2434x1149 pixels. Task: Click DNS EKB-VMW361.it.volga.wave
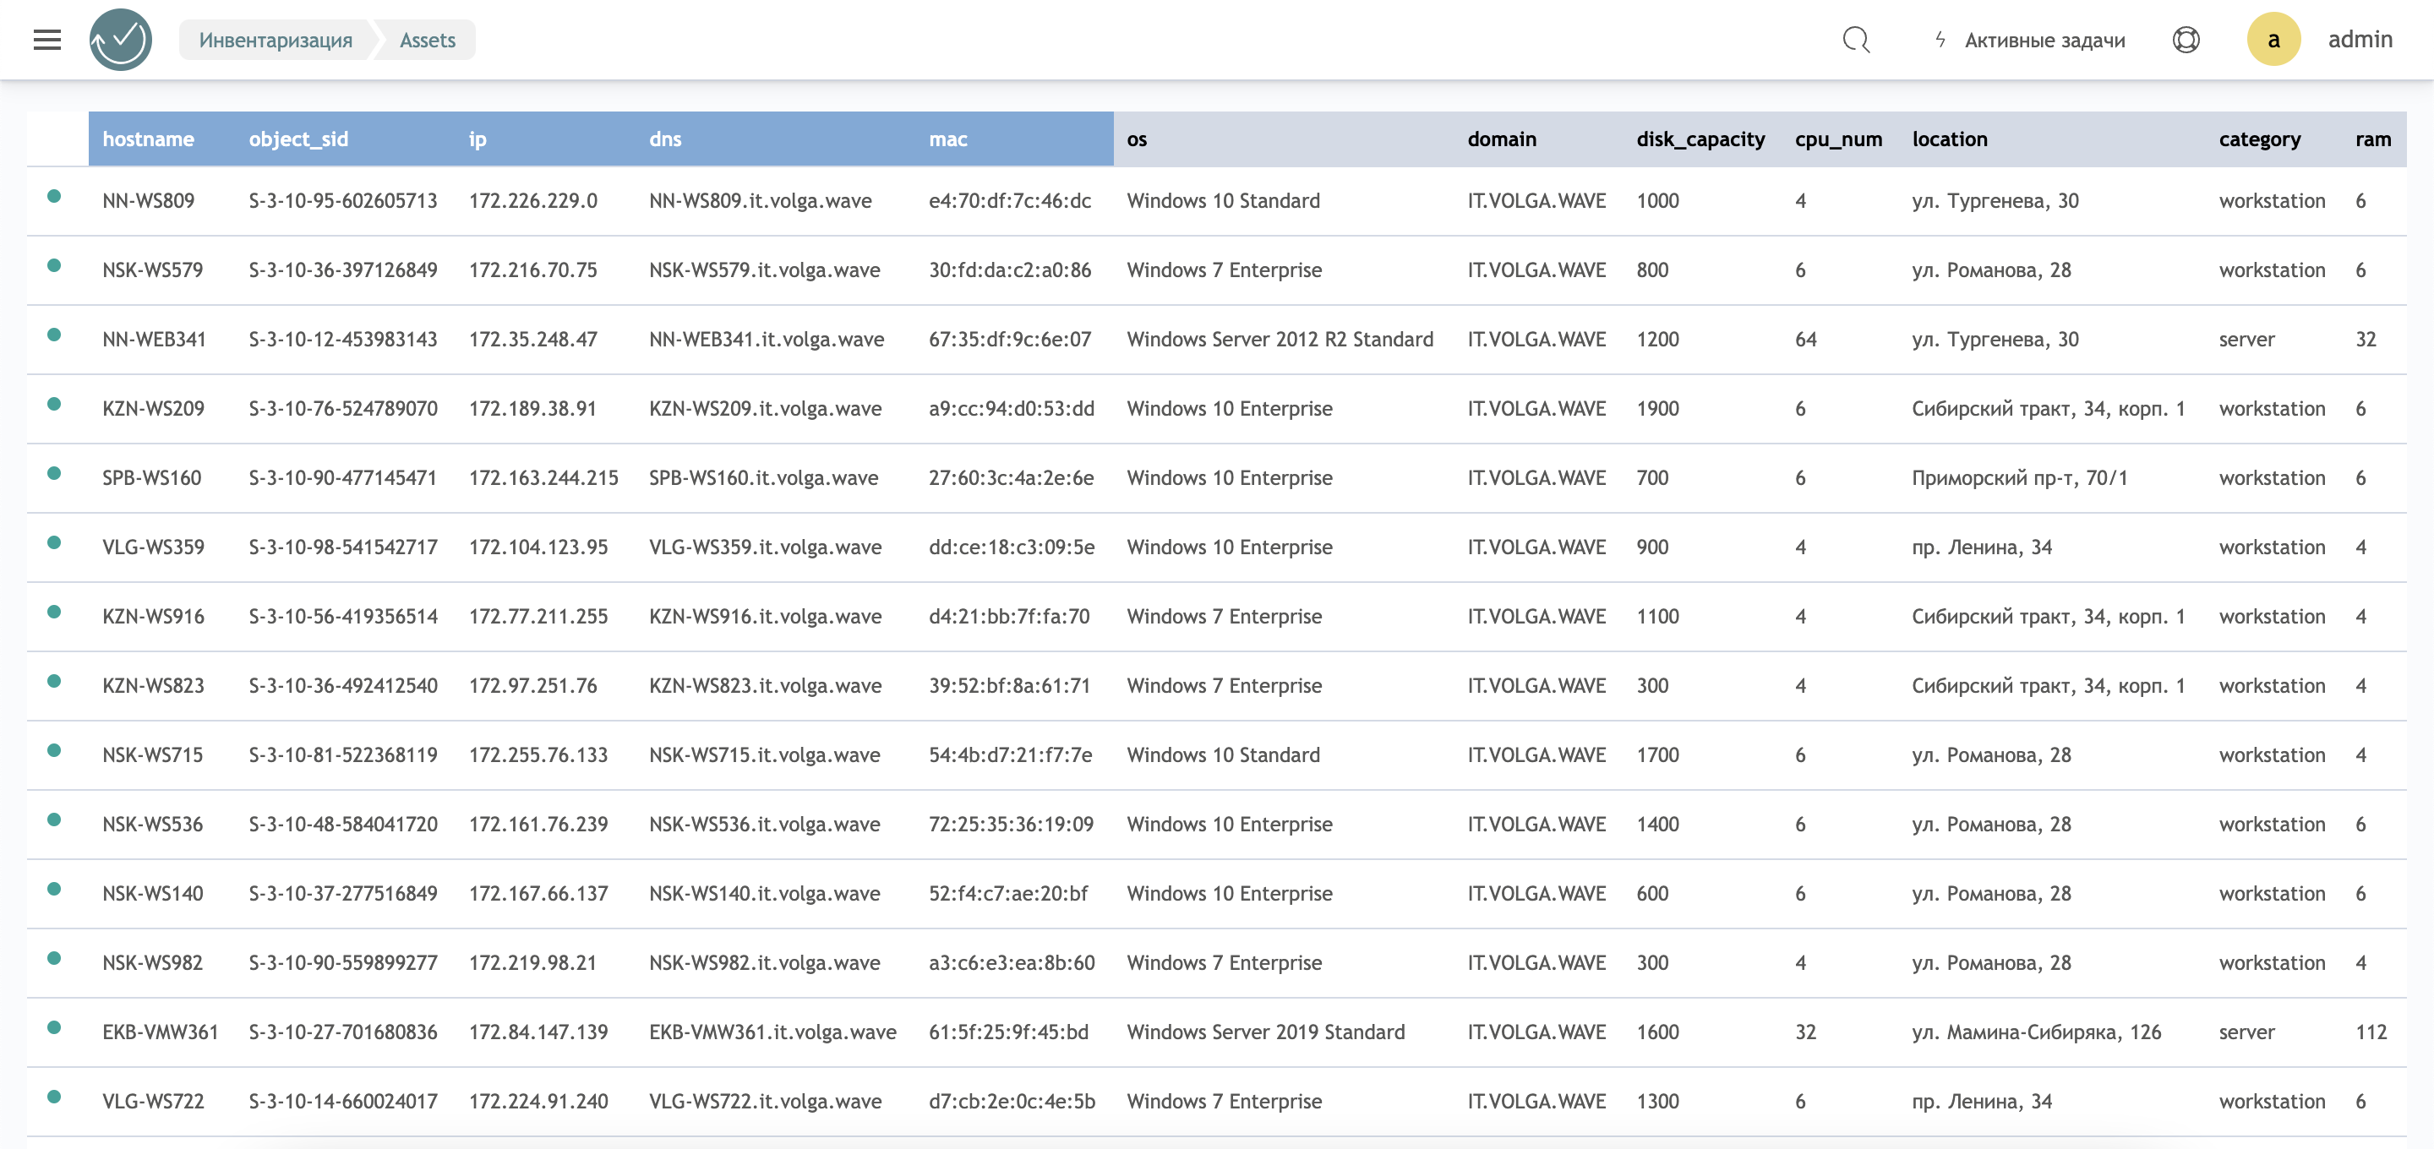tap(772, 1032)
